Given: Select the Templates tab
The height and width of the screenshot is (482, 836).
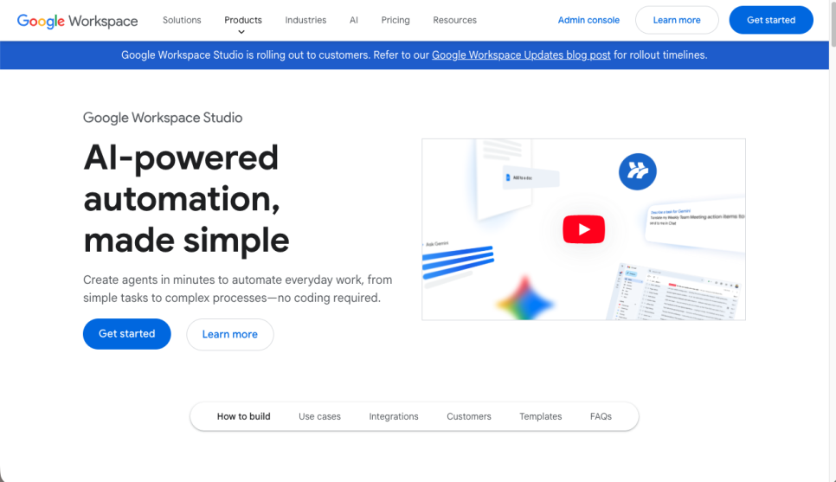Looking at the screenshot, I should 541,416.
